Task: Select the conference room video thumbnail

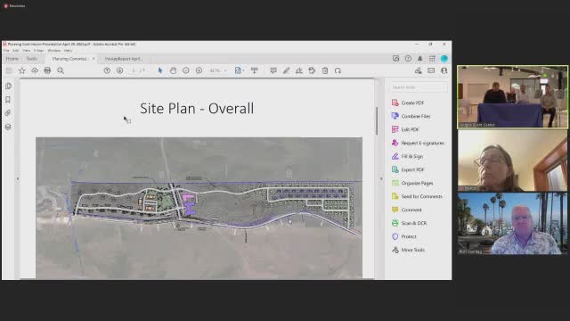Action: pos(513,97)
